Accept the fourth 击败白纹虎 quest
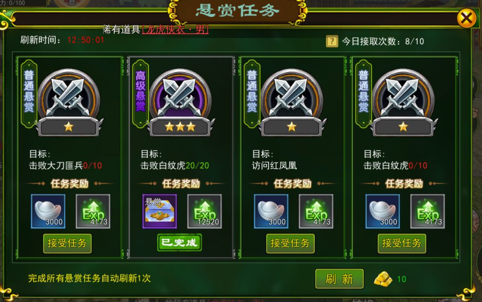The width and height of the screenshot is (482, 302). pos(402,243)
